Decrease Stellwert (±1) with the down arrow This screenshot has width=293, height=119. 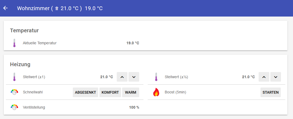tap(134, 77)
